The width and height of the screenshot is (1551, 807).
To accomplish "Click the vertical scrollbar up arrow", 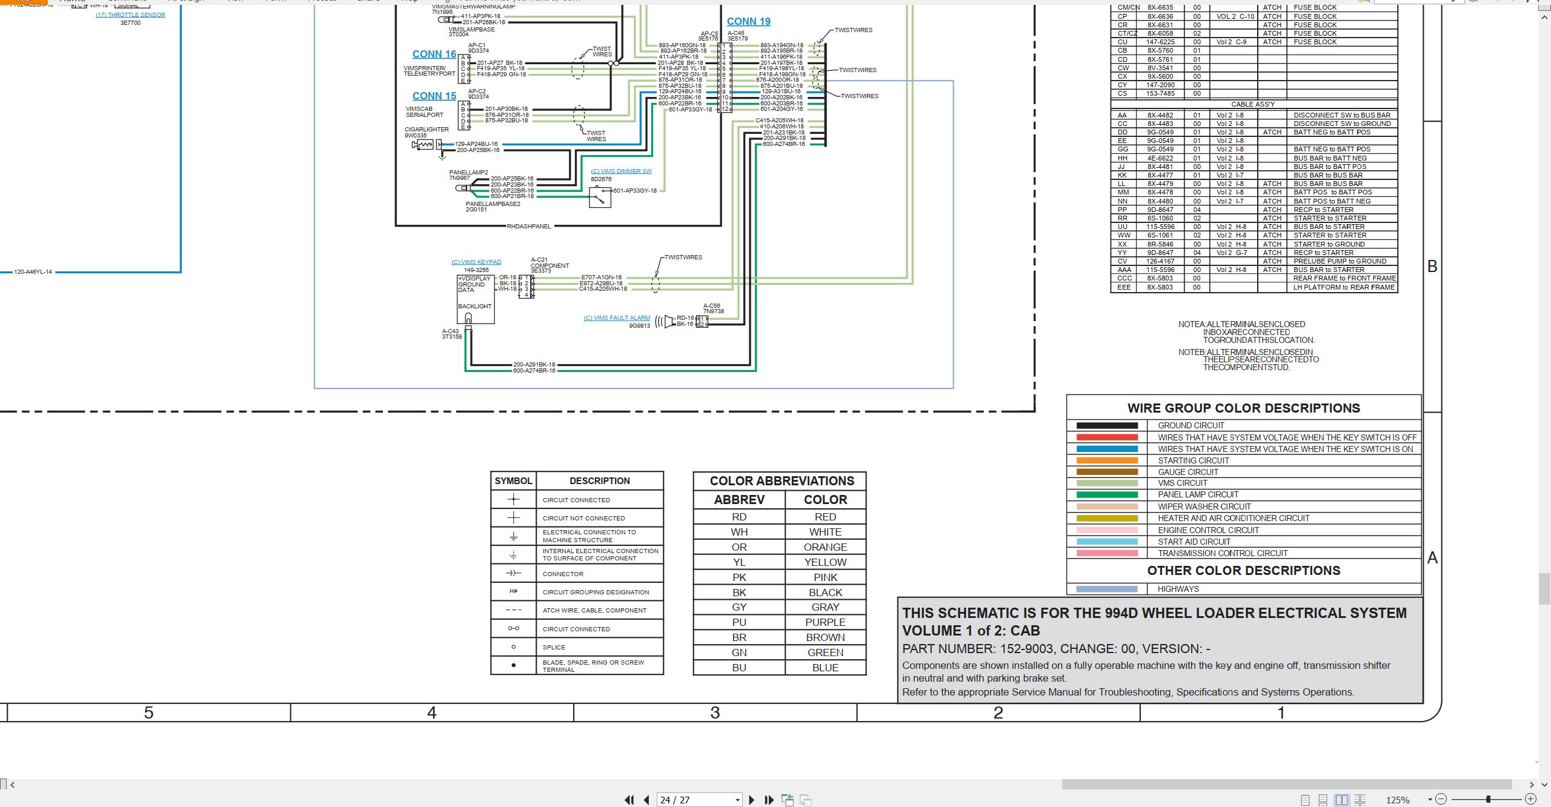I will tap(1544, 18).
